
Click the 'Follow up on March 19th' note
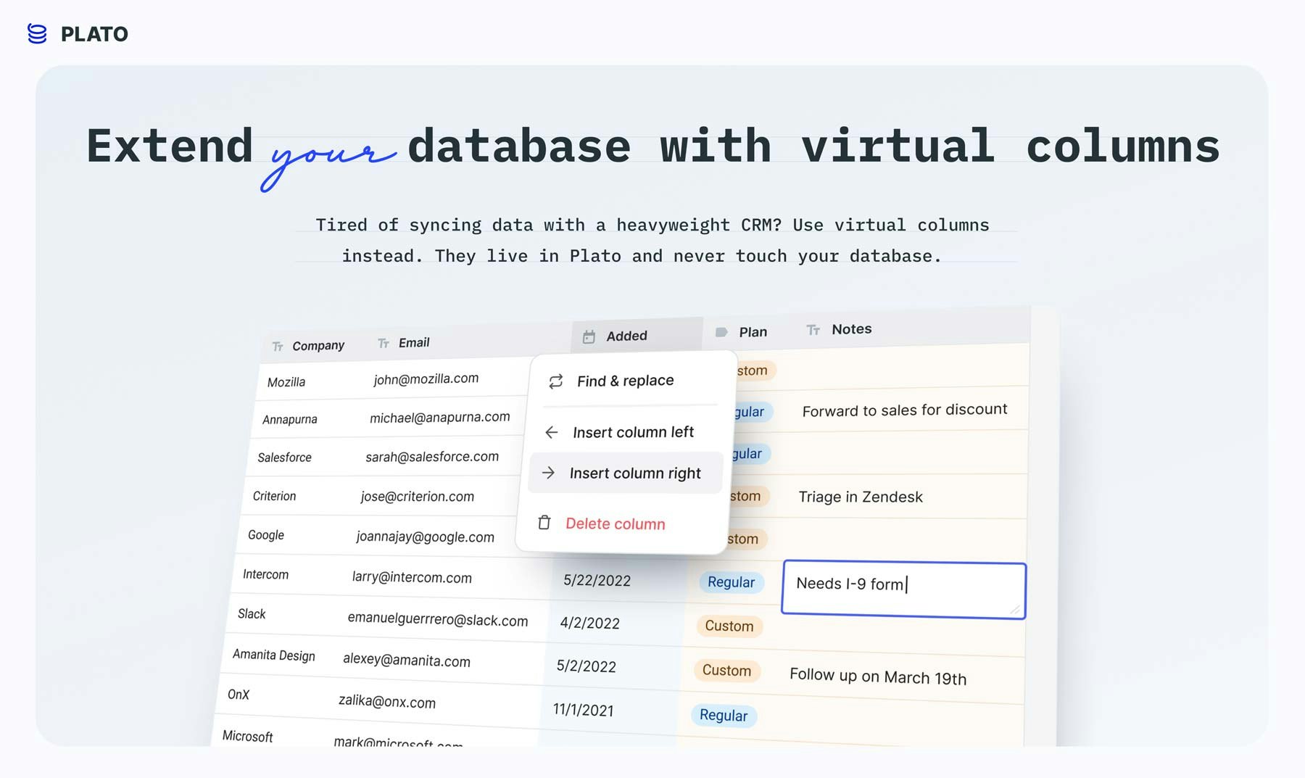[878, 676]
